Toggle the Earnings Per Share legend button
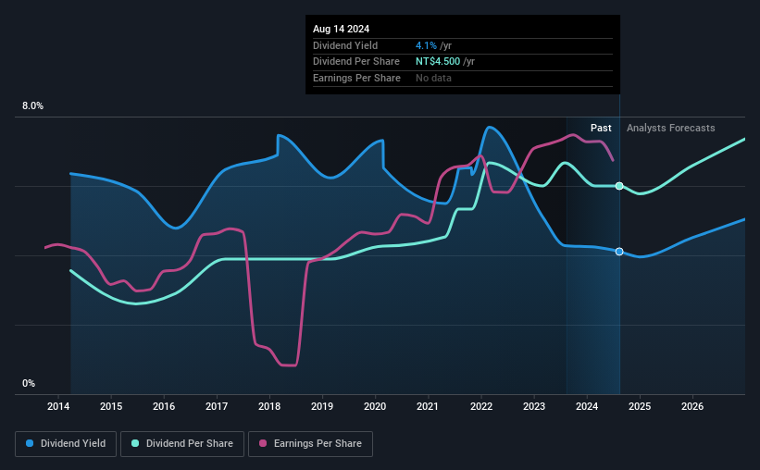This screenshot has width=760, height=470. click(310, 444)
